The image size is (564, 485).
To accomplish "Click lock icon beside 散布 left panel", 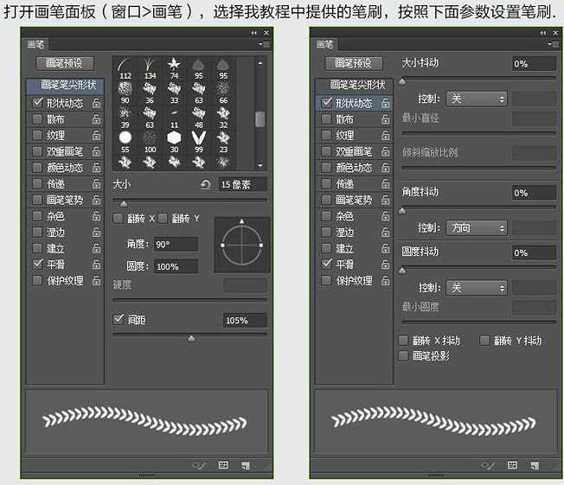I will (x=96, y=119).
